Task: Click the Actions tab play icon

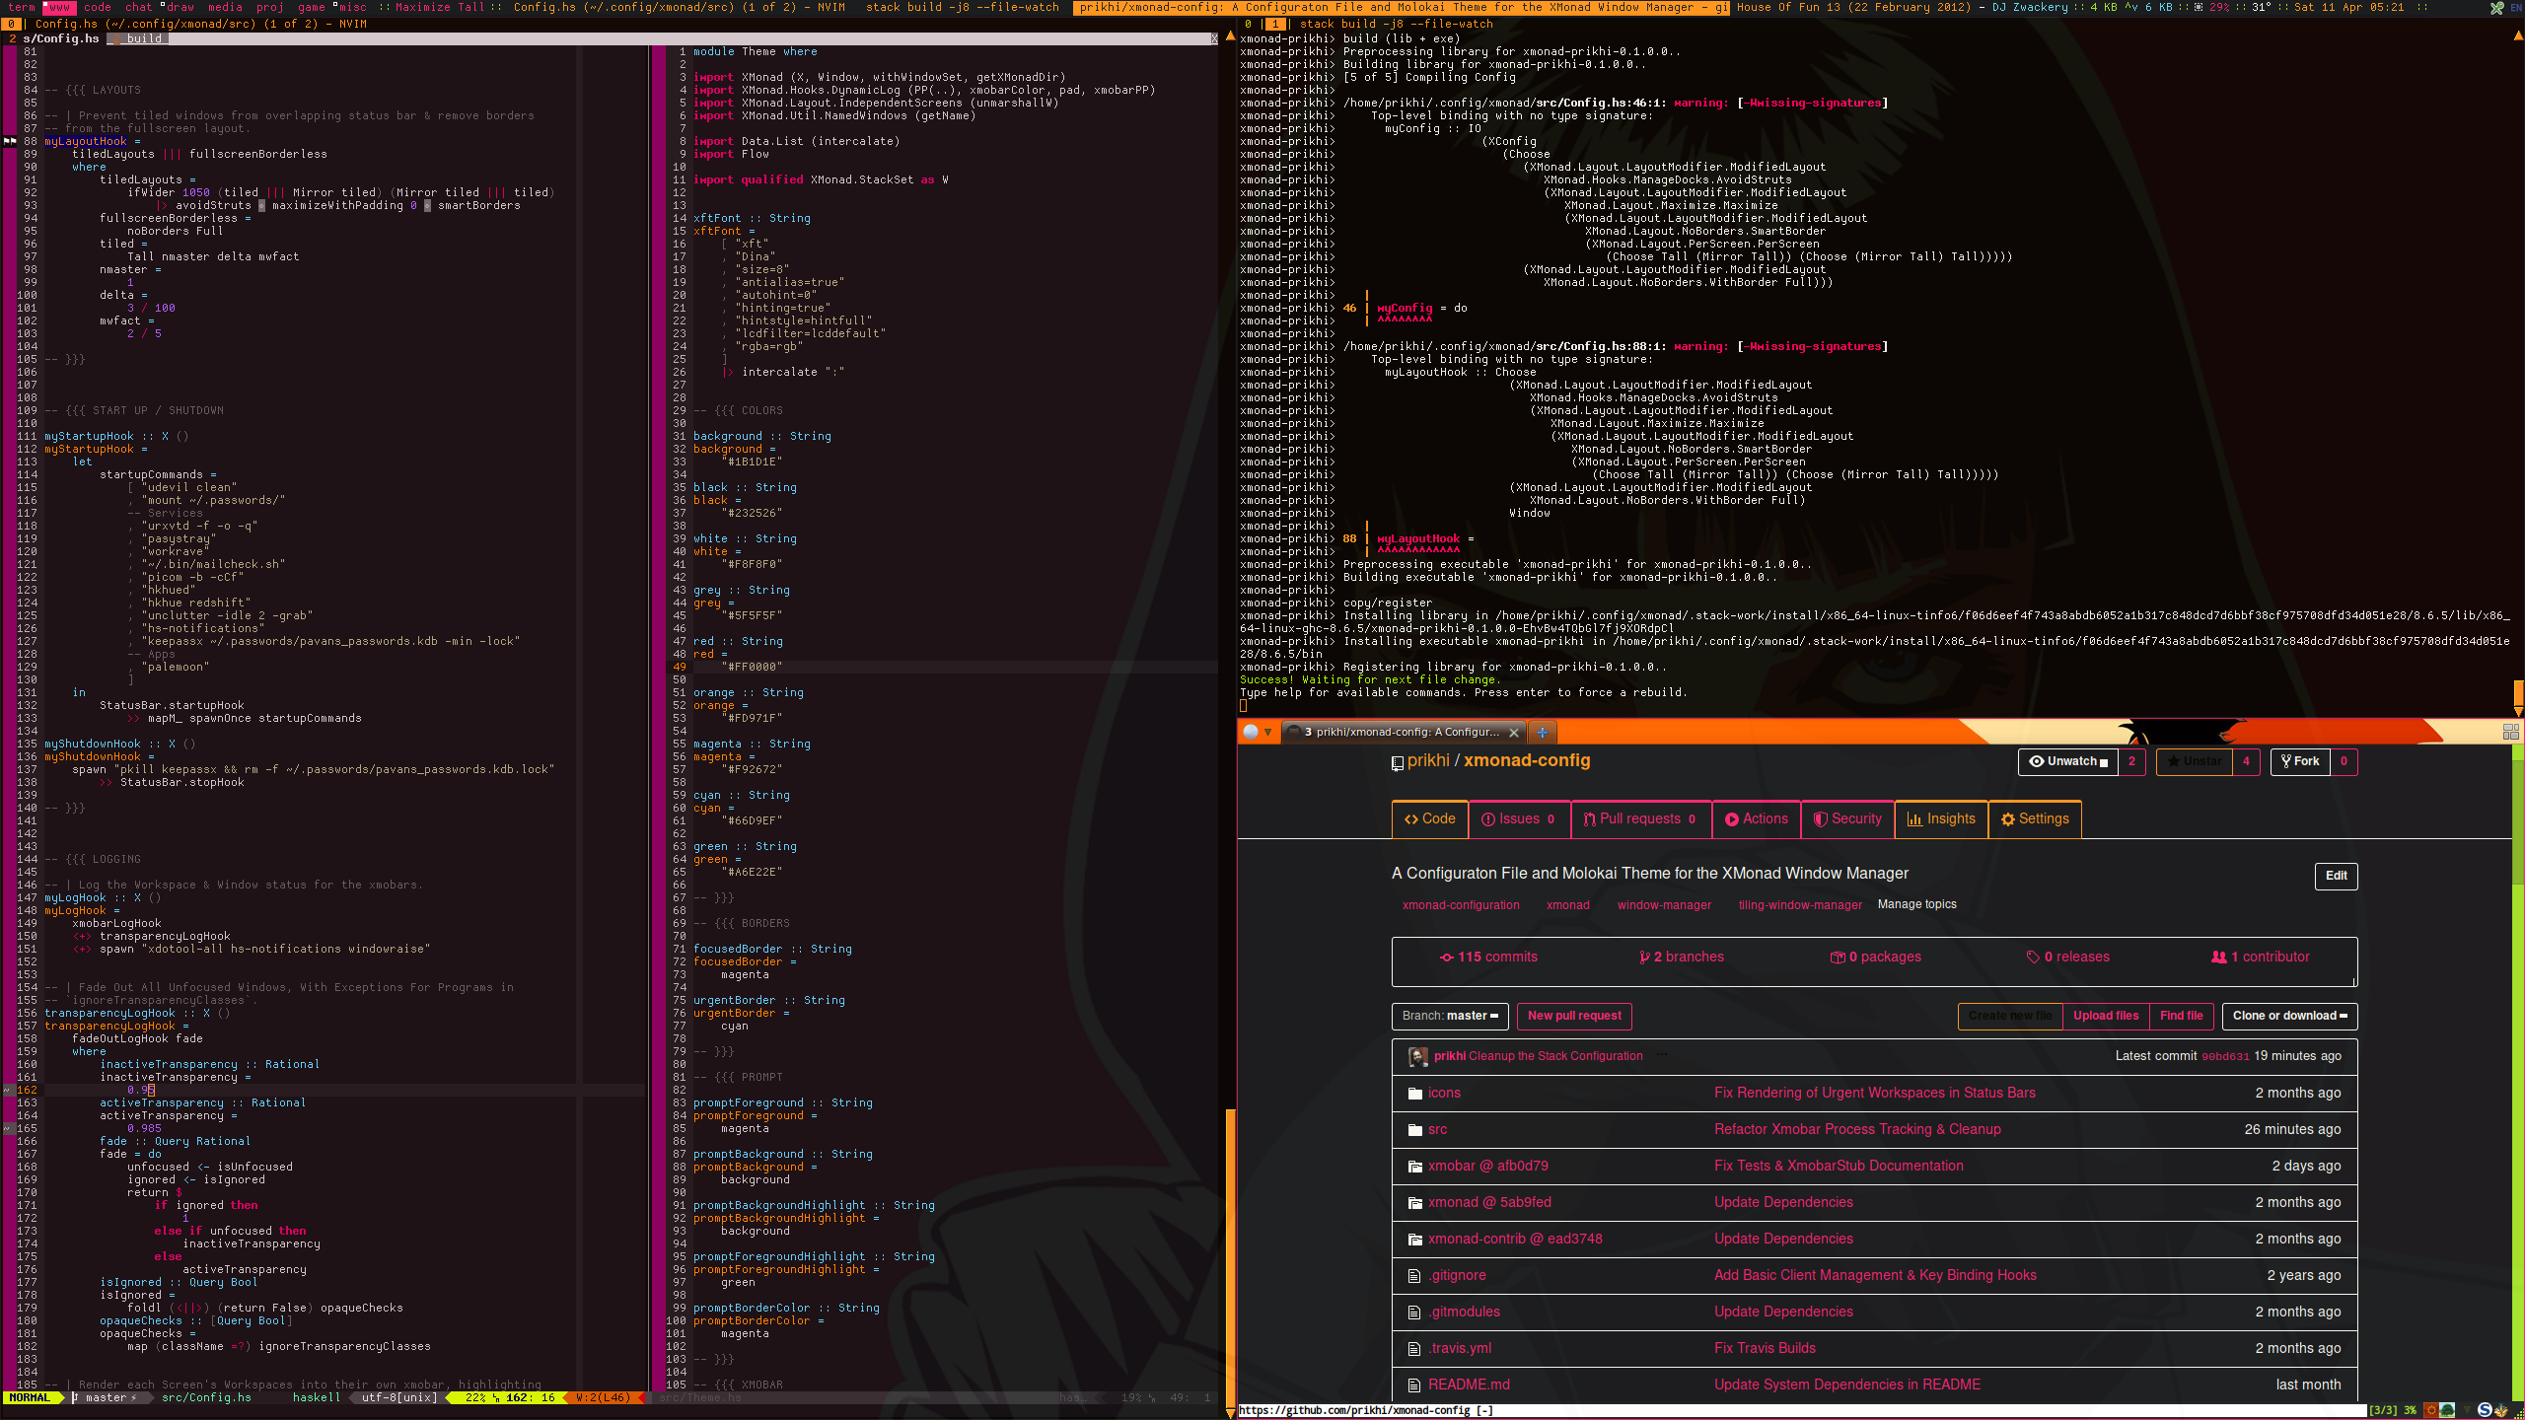Action: click(x=1732, y=819)
